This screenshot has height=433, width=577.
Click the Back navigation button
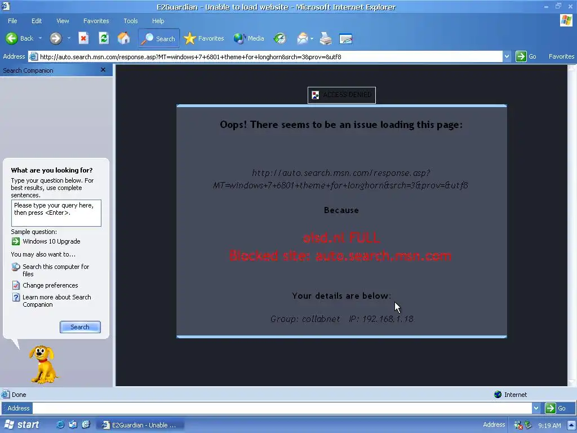pyautogui.click(x=19, y=38)
